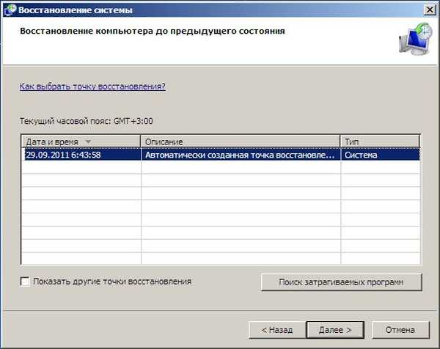Click the 'Описание' column header
Screen dimensions: 440x349
241,142
